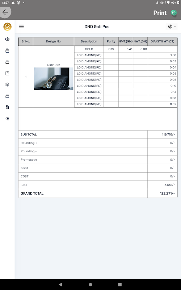Tap the Android recents navigation button

point(120,285)
